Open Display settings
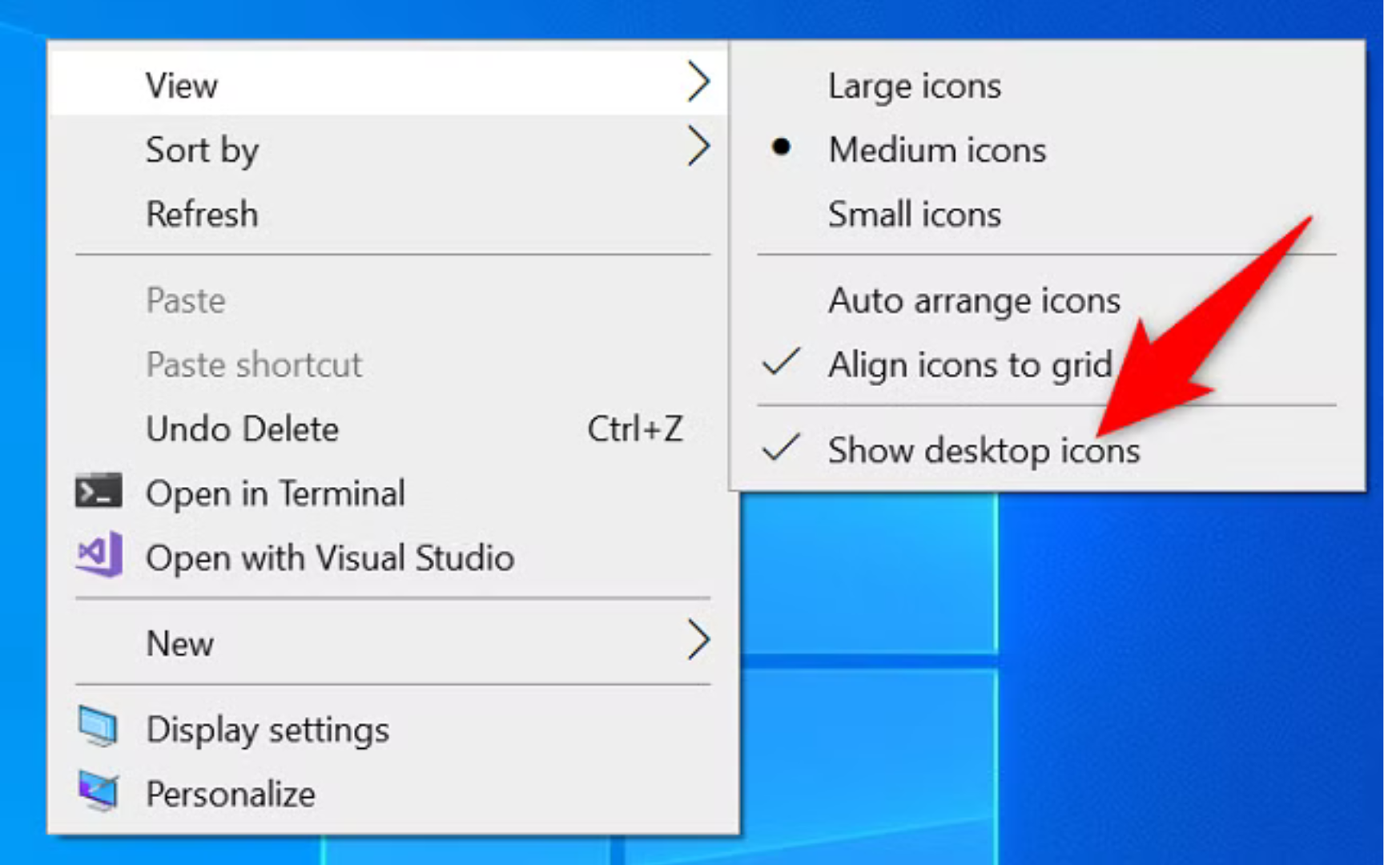 click(268, 729)
